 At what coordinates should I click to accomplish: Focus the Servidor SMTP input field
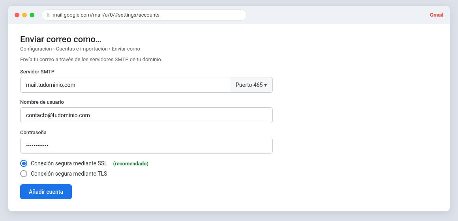click(x=125, y=85)
